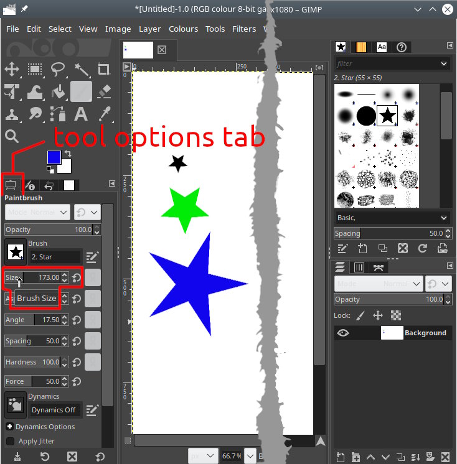Image resolution: width=457 pixels, height=464 pixels.
Task: Click the brush name field 2. Star
Action: pyautogui.click(x=55, y=257)
